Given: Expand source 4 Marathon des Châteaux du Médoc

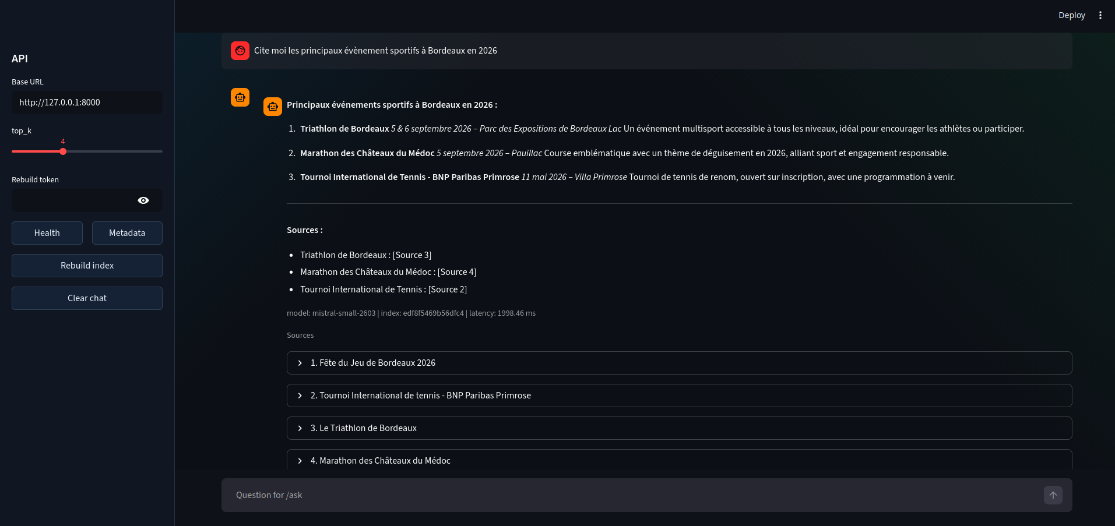Looking at the screenshot, I should pos(680,460).
